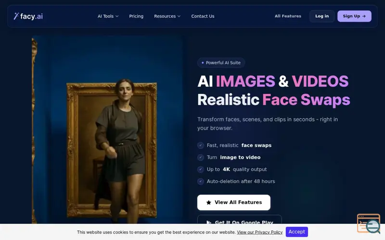Image resolution: width=385 pixels, height=240 pixels.
Task: Click the Log in button
Action: [322, 16]
